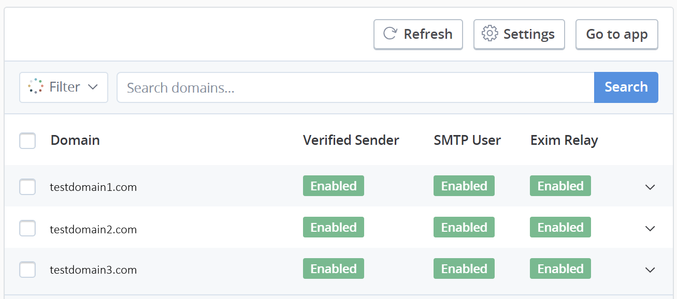Click the Verified Sender column header
Image resolution: width=677 pixels, height=299 pixels.
point(351,140)
